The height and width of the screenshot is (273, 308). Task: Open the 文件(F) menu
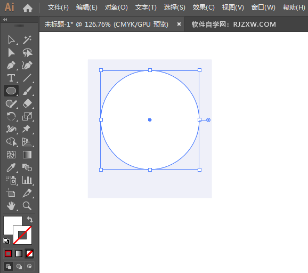click(58, 7)
